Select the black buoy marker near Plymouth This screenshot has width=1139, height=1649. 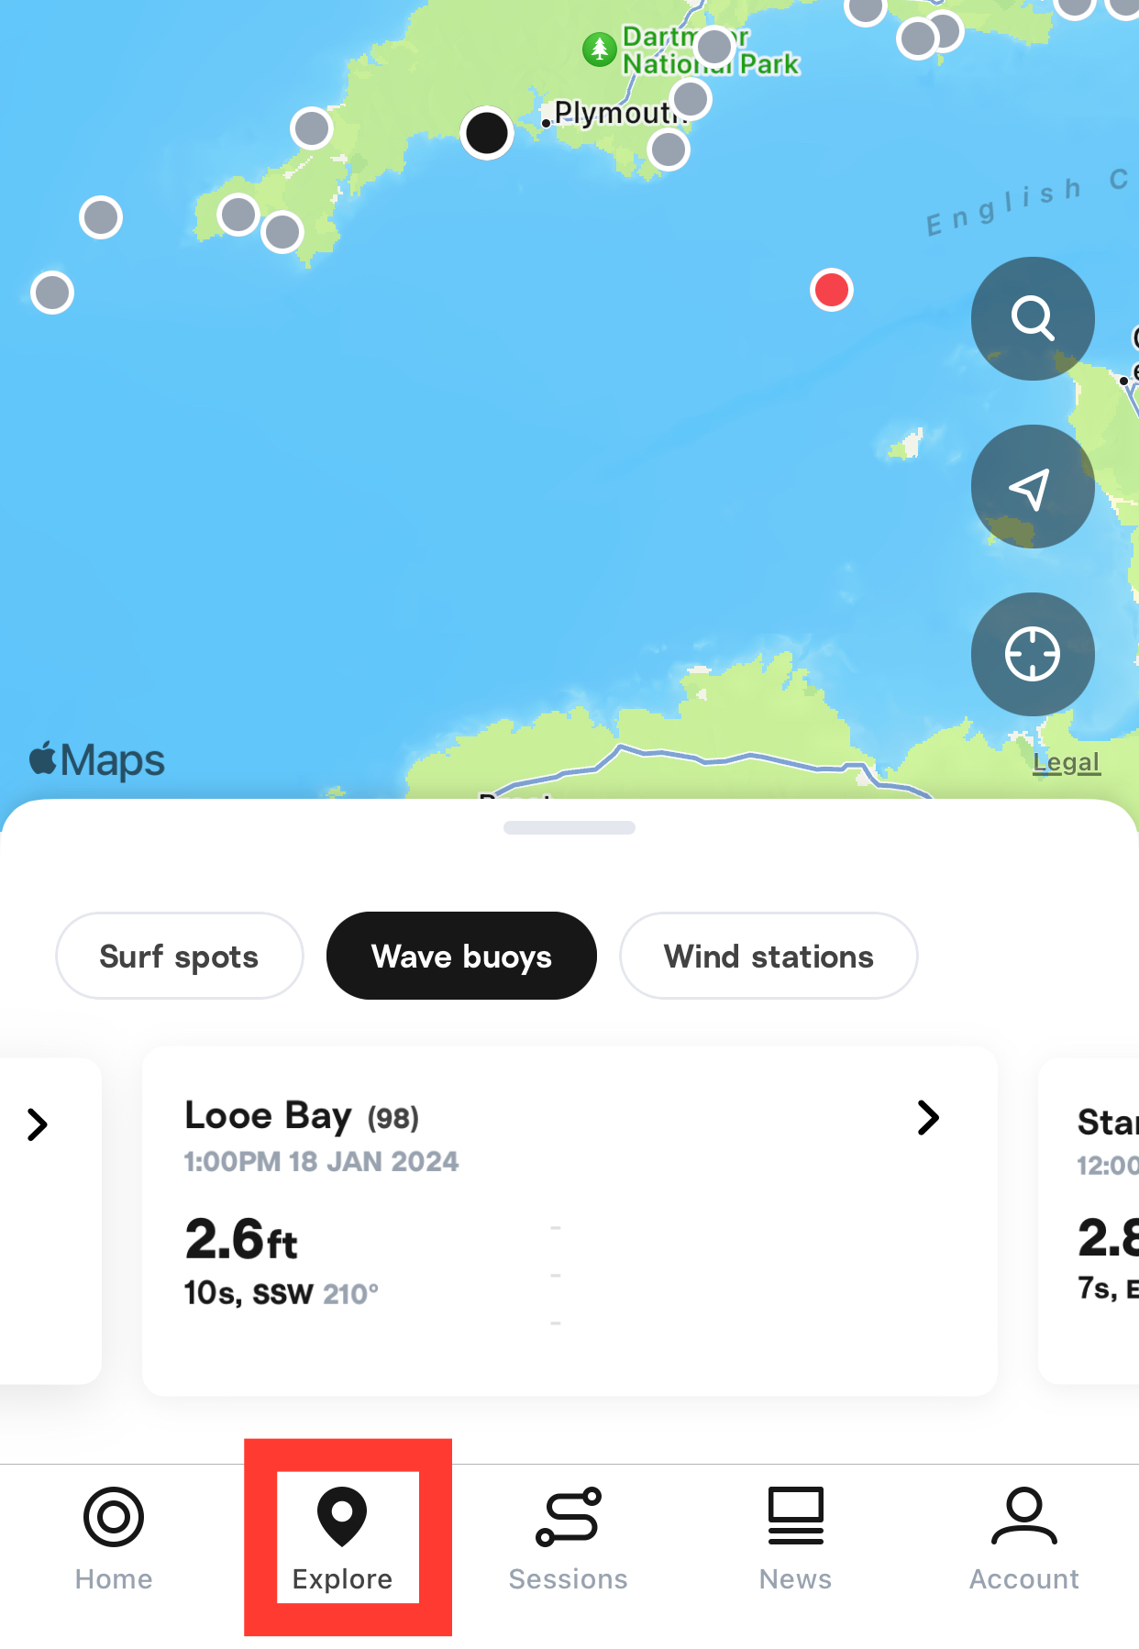(x=487, y=133)
